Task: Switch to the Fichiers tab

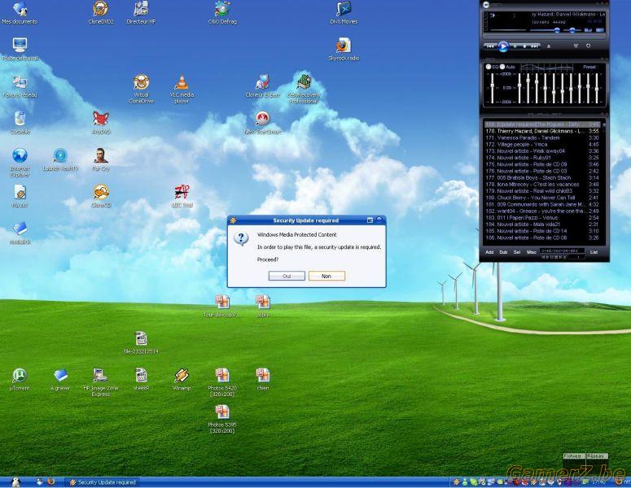Action: tap(573, 455)
